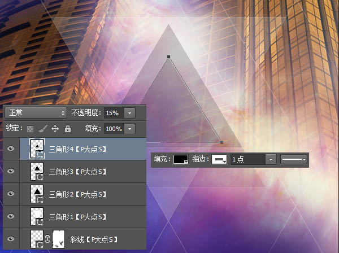Select layer name 斜线【P大点S】
339x253 pixels.
pyautogui.click(x=94, y=239)
